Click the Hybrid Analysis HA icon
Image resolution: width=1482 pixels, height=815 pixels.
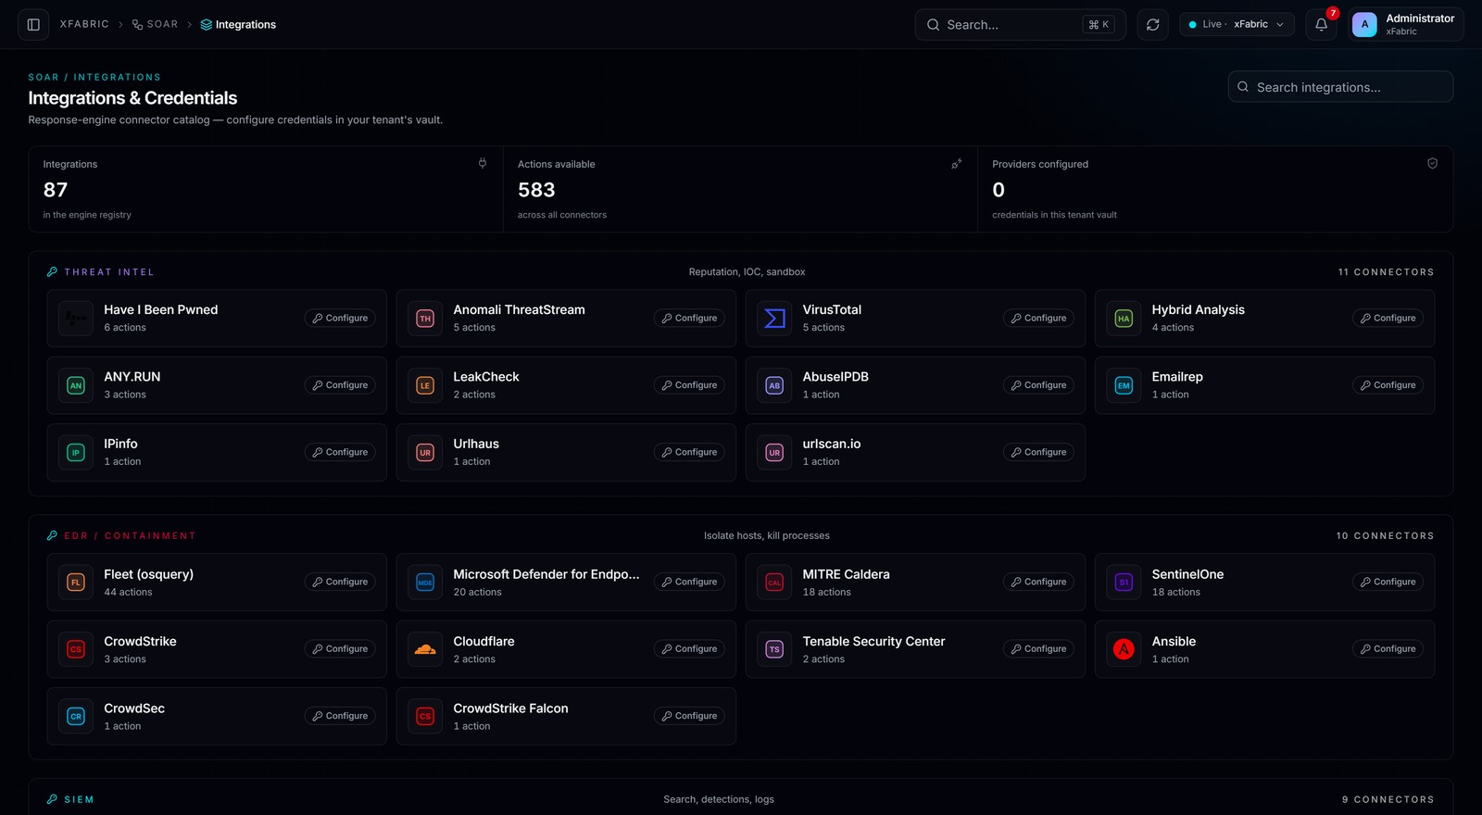tap(1124, 319)
